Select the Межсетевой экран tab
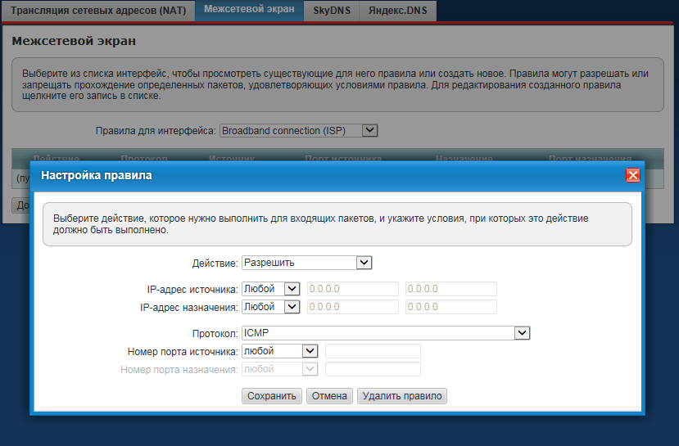The height and width of the screenshot is (446, 679). [249, 10]
